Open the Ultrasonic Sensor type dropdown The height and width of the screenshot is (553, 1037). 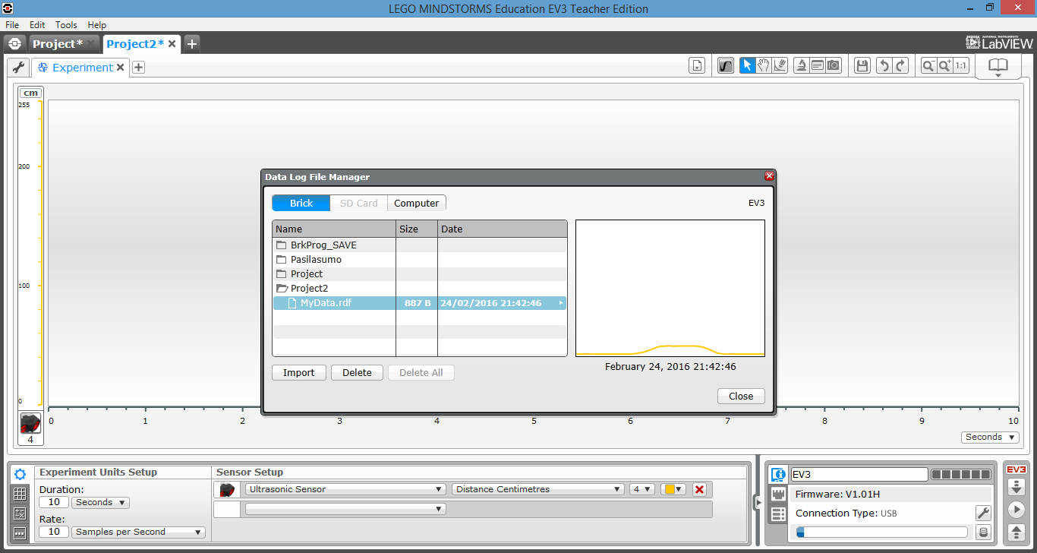(x=345, y=489)
